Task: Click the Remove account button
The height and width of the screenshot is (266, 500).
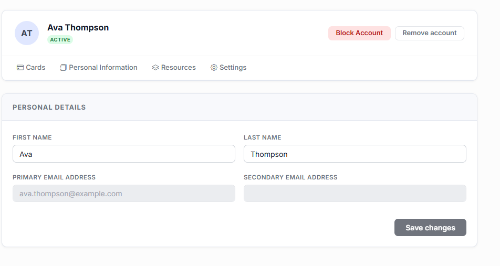Action: point(430,33)
